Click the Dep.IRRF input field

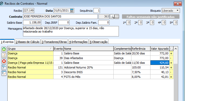pos(64,22)
